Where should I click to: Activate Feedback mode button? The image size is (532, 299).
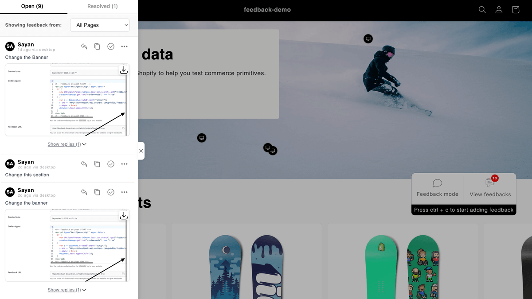pos(438,188)
